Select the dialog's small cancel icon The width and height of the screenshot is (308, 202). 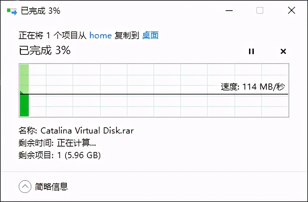pos(283,51)
